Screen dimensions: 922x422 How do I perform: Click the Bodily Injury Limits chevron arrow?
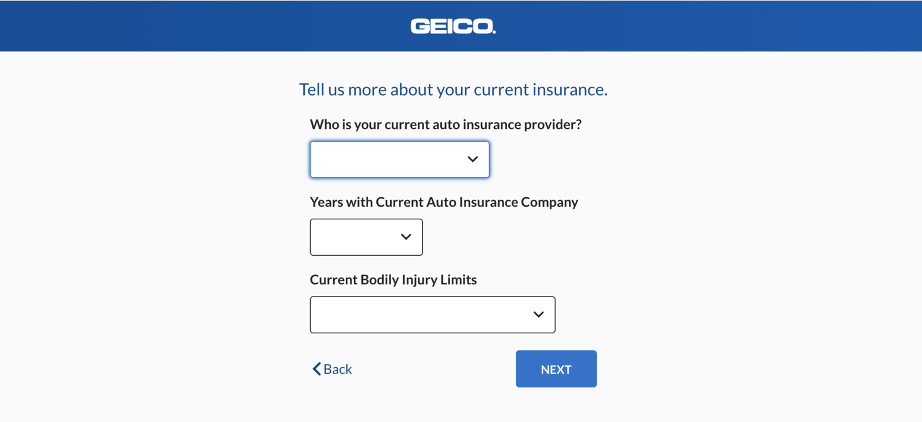click(x=538, y=315)
